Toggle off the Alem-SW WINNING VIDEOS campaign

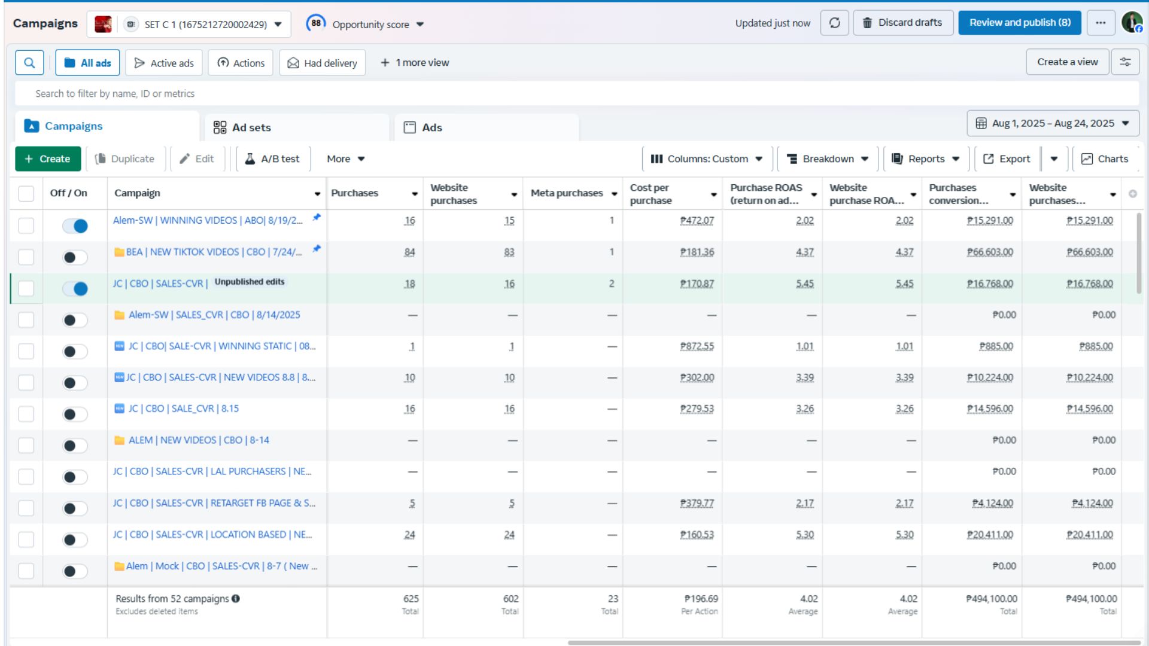[x=75, y=226]
